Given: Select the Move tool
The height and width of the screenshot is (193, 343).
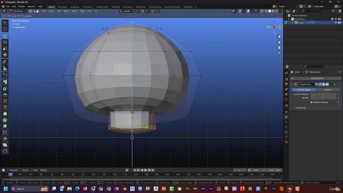Looking at the screenshot, I should [5, 36].
